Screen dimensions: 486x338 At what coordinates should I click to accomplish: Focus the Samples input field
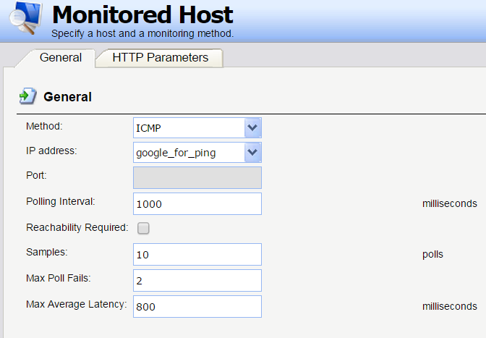197,254
